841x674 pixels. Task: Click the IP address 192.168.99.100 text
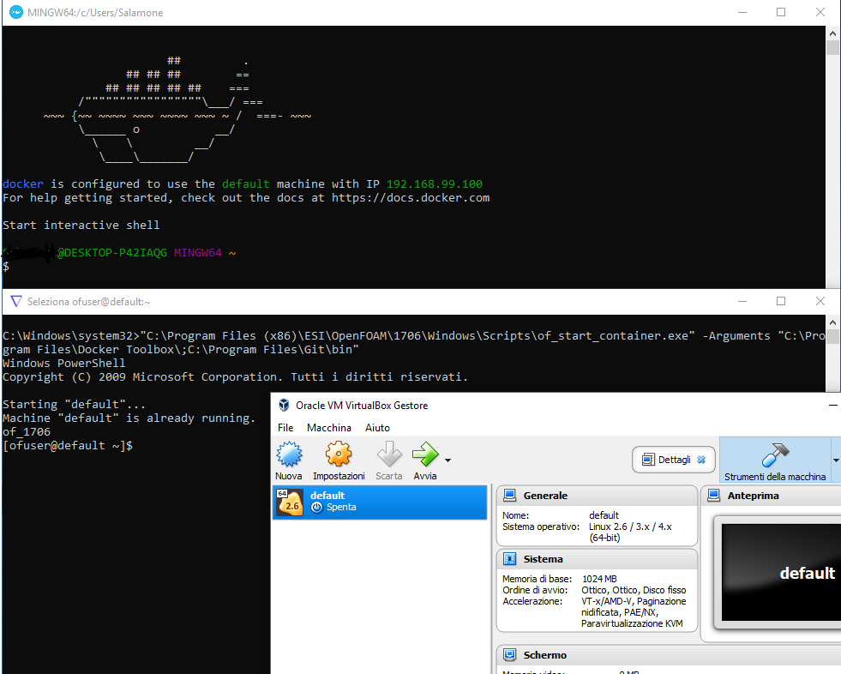coord(435,184)
